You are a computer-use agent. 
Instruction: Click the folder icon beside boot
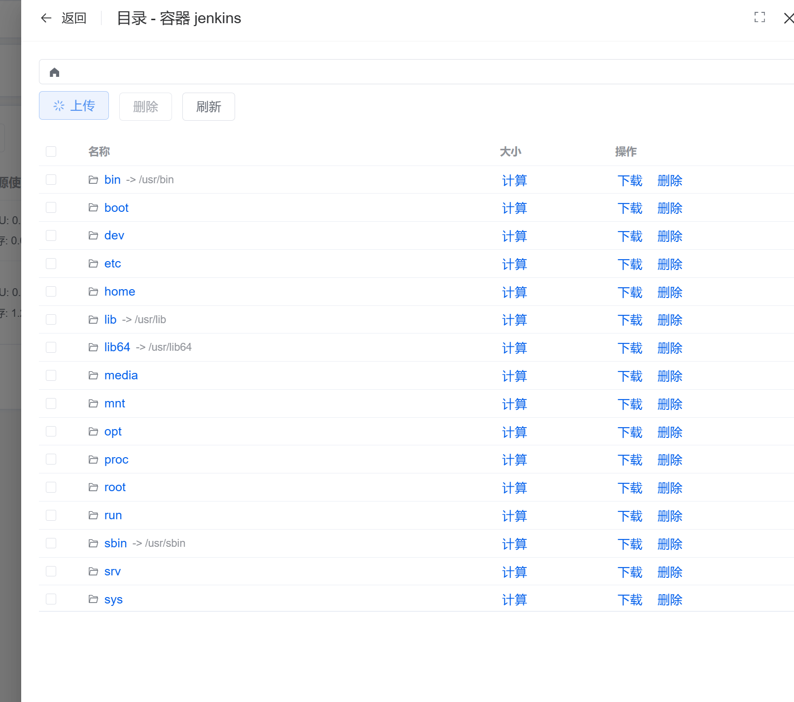click(x=93, y=208)
